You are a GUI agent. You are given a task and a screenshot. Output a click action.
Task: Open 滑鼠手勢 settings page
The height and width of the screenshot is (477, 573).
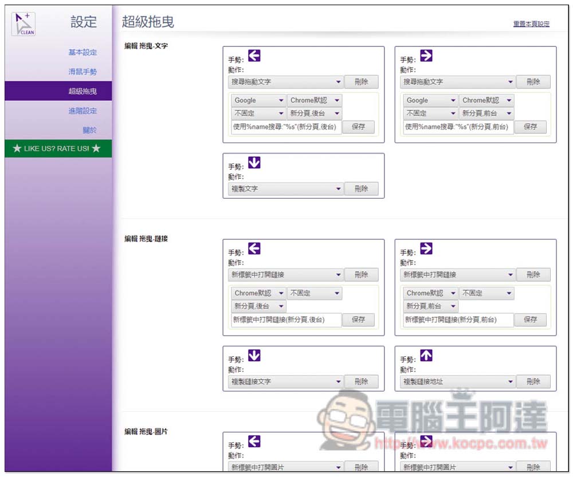[83, 72]
